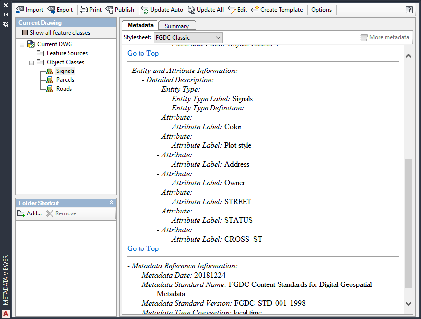Click the Update All icon

tap(191, 10)
